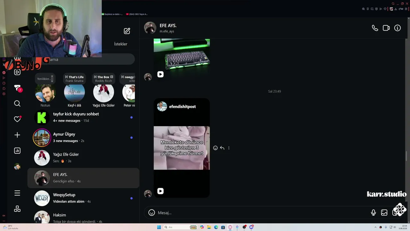Reply to the efendishitpost shared reel
The height and width of the screenshot is (231, 410).
[x=222, y=148]
